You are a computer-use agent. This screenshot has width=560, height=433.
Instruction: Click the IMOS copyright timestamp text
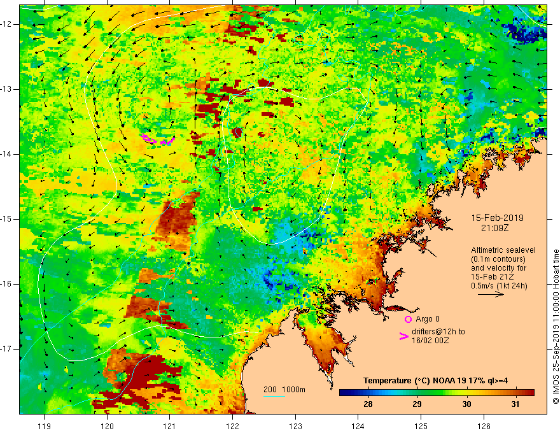click(556, 327)
